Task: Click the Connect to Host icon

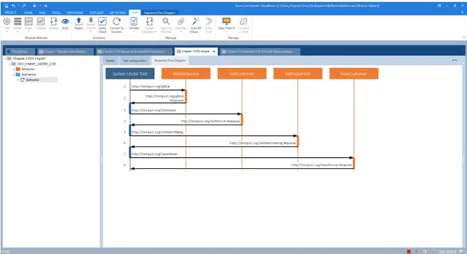Action: (x=243, y=21)
